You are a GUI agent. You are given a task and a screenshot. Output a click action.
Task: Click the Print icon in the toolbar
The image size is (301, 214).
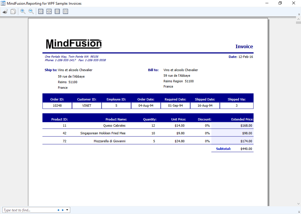click(x=5, y=11)
